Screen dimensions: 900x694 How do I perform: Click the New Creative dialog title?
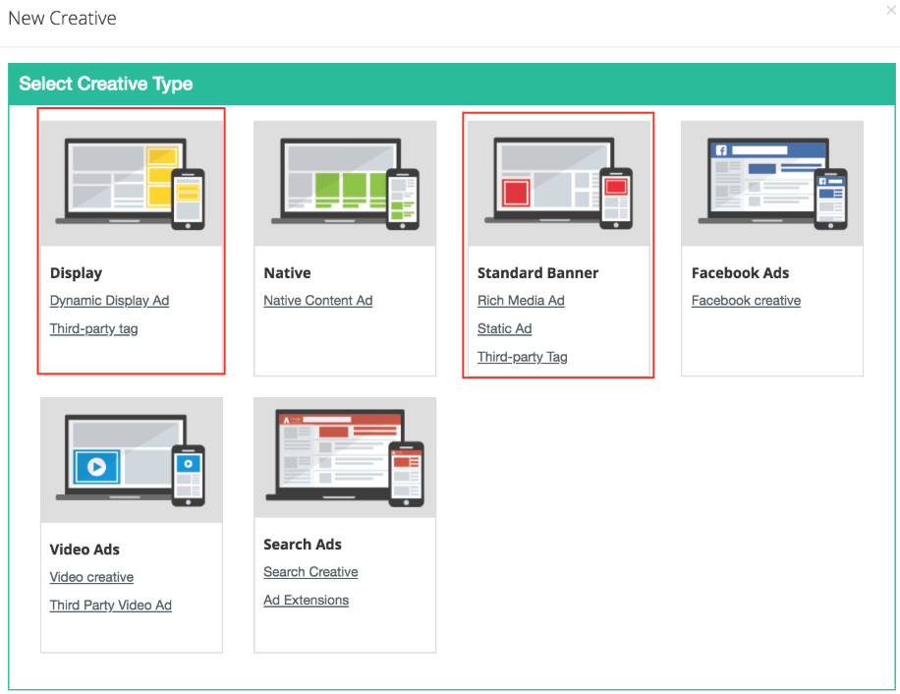pyautogui.click(x=62, y=19)
